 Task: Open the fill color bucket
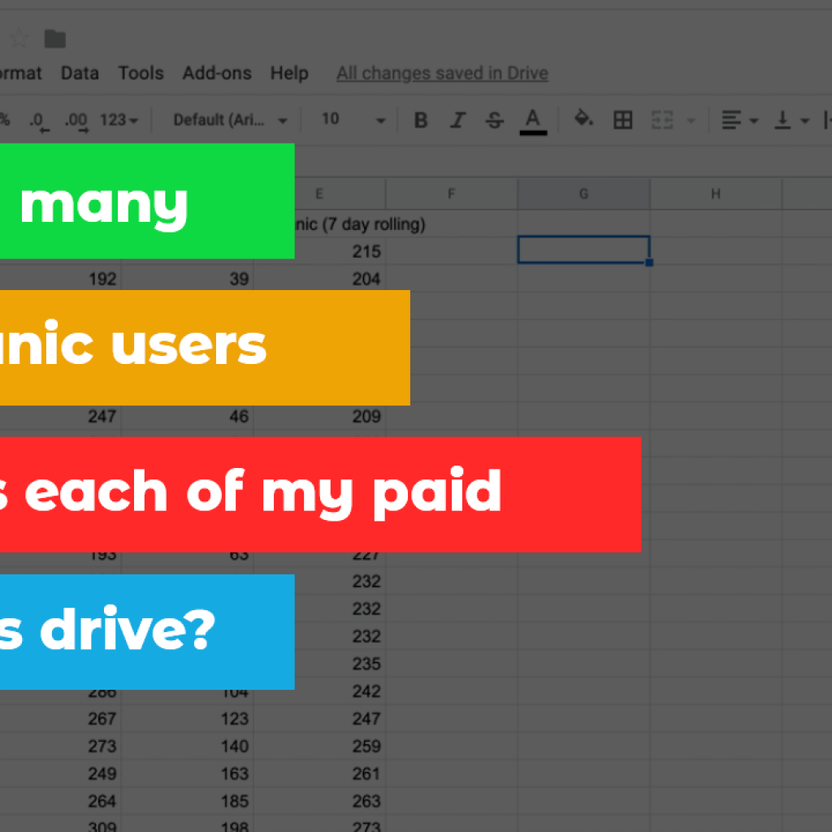coord(583,119)
